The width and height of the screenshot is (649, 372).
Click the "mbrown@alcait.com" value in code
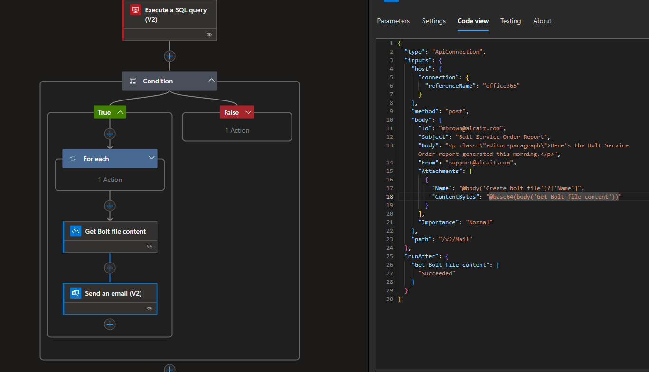(470, 128)
